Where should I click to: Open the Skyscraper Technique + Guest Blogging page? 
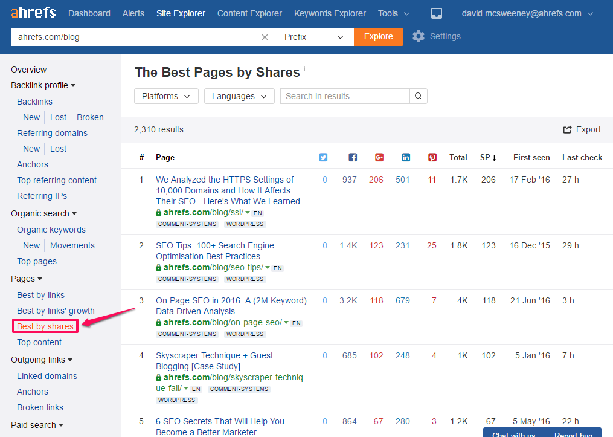(214, 361)
